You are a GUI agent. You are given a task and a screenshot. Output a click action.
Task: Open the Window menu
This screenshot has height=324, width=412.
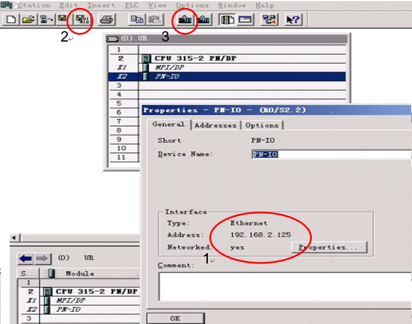pyautogui.click(x=232, y=6)
